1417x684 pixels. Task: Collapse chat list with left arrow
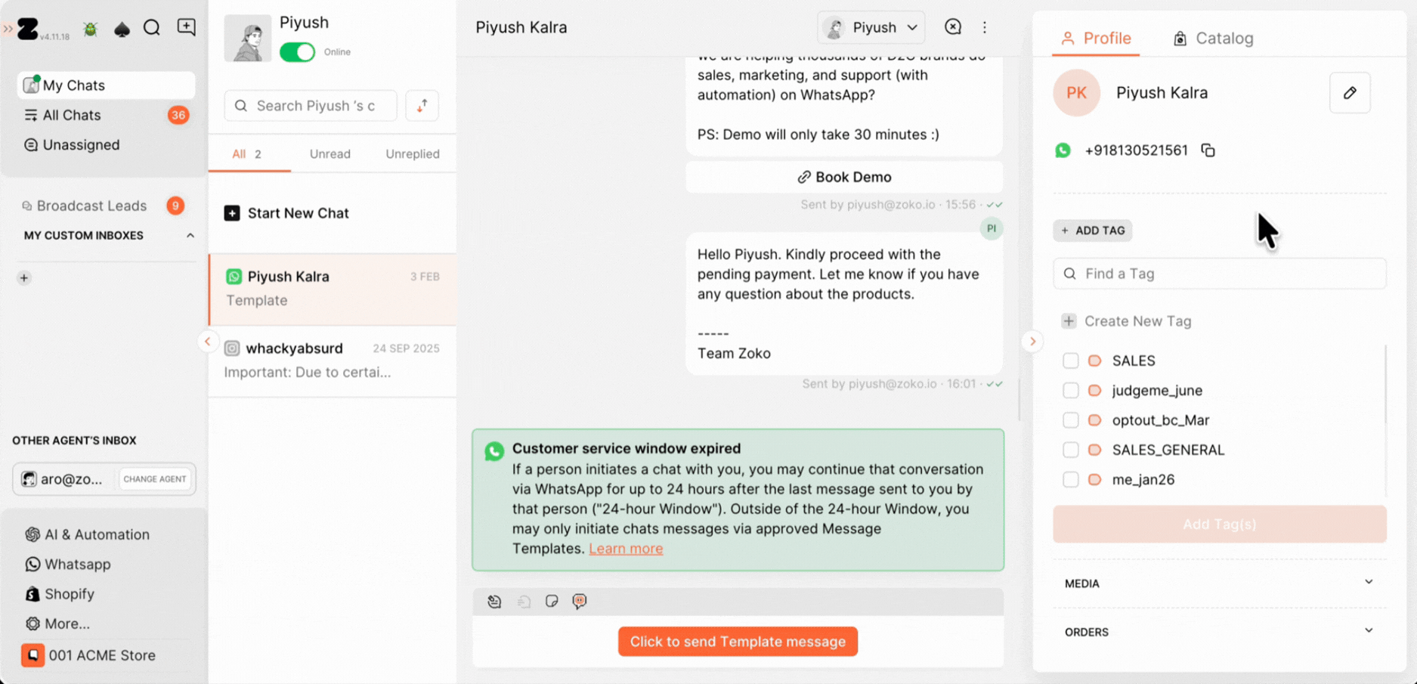pyautogui.click(x=208, y=342)
